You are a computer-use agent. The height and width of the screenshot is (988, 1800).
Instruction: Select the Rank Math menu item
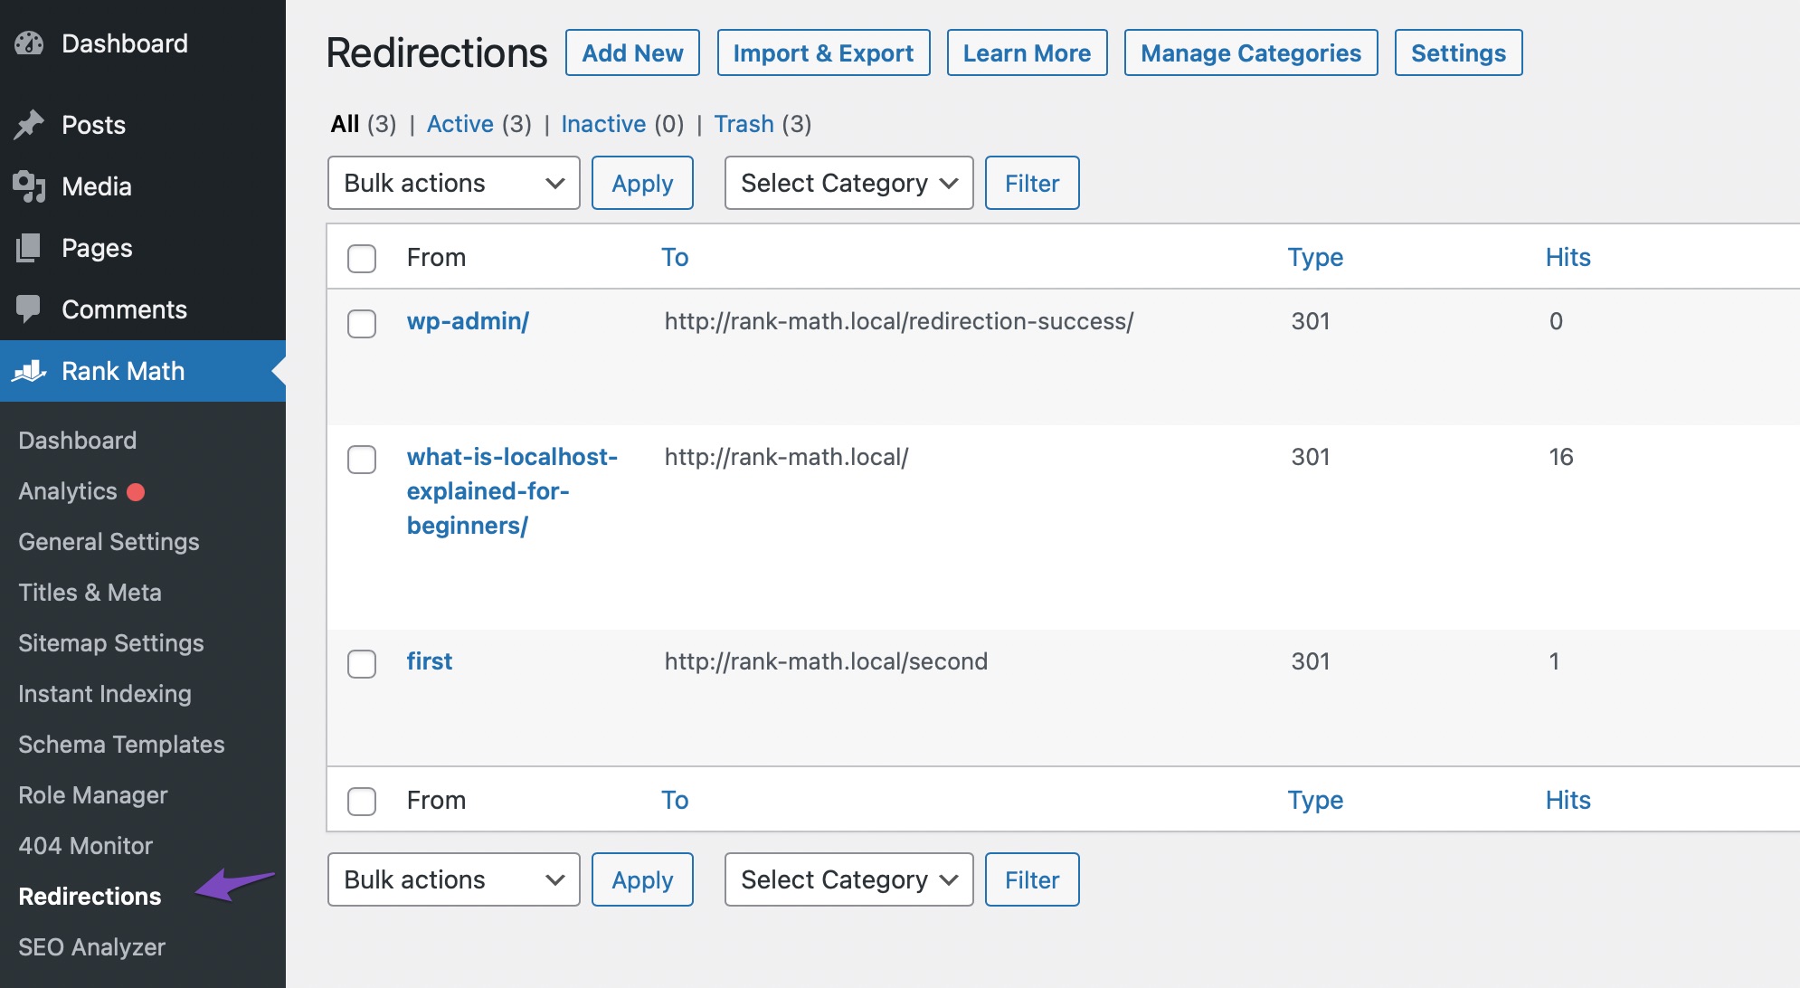(143, 371)
